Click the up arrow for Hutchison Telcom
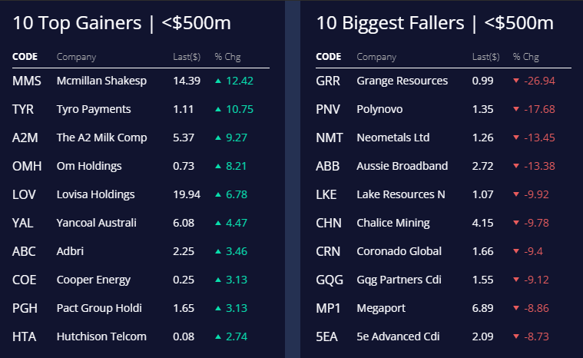This screenshot has height=358, width=583. coord(219,336)
